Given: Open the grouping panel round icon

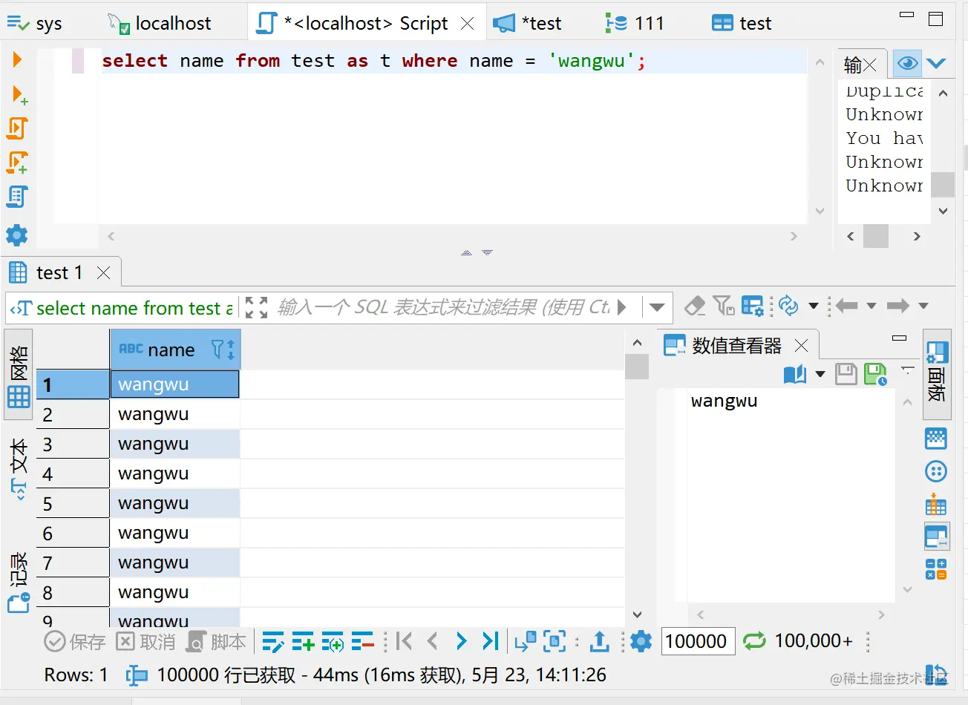Looking at the screenshot, I should pyautogui.click(x=936, y=471).
